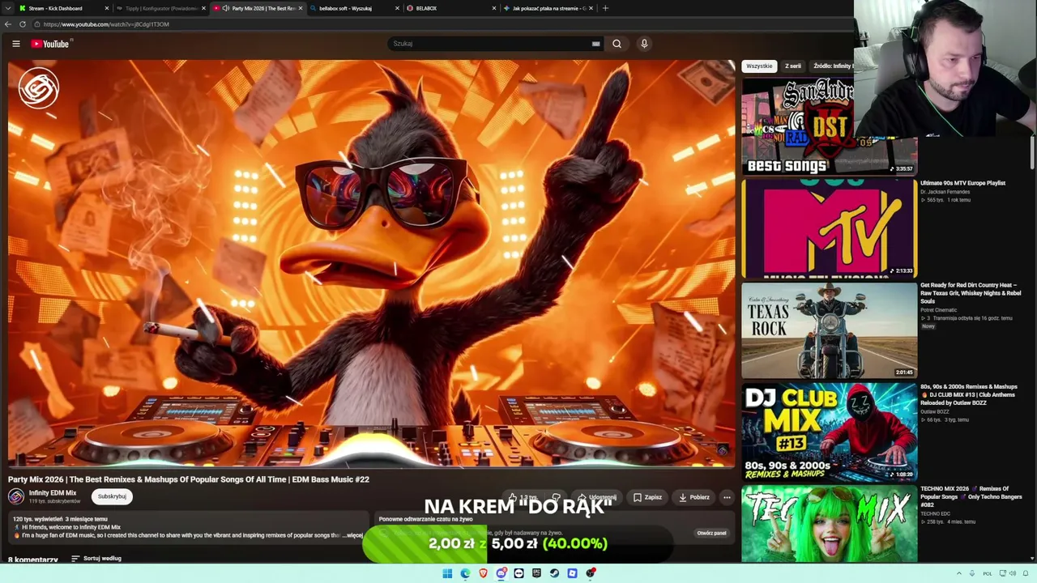
Task: Close the BELABOX tab
Action: (x=494, y=8)
